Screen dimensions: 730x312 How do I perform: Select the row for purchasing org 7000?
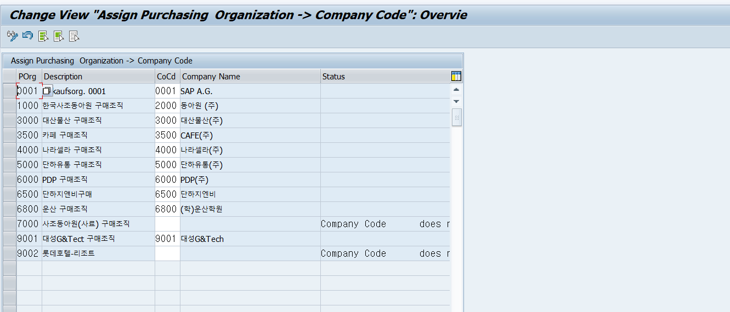[9, 224]
